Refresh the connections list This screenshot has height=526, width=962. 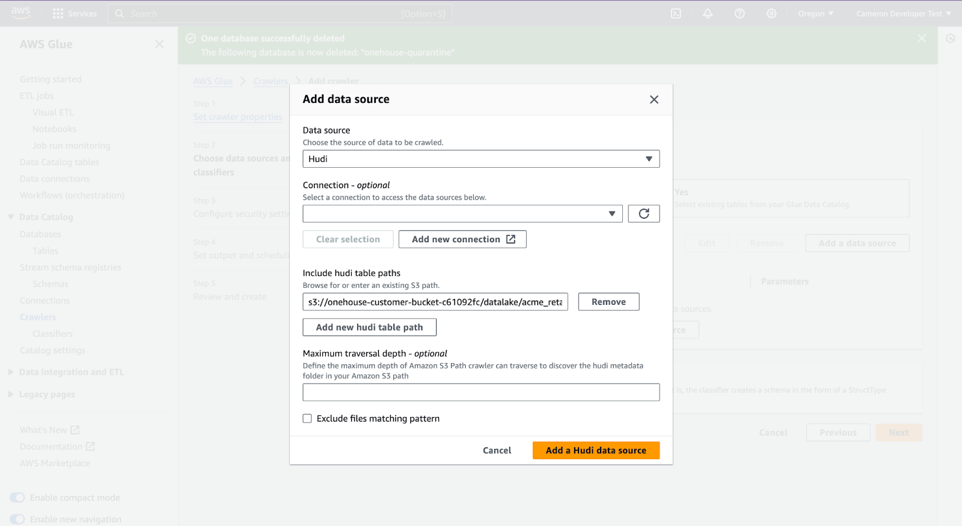point(644,213)
